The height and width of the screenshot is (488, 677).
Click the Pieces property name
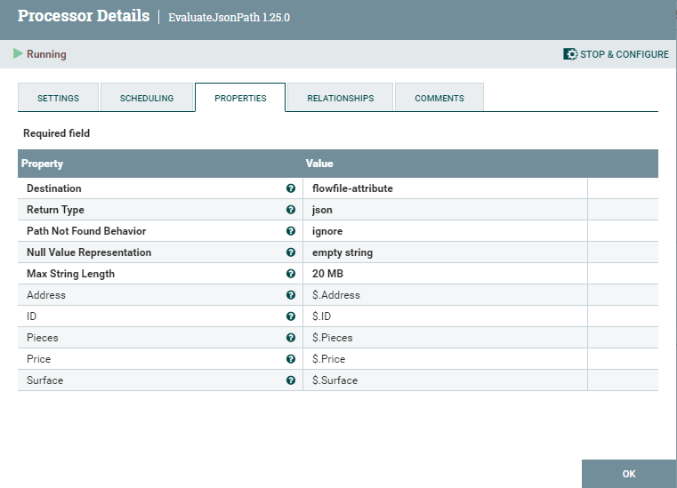(x=43, y=338)
